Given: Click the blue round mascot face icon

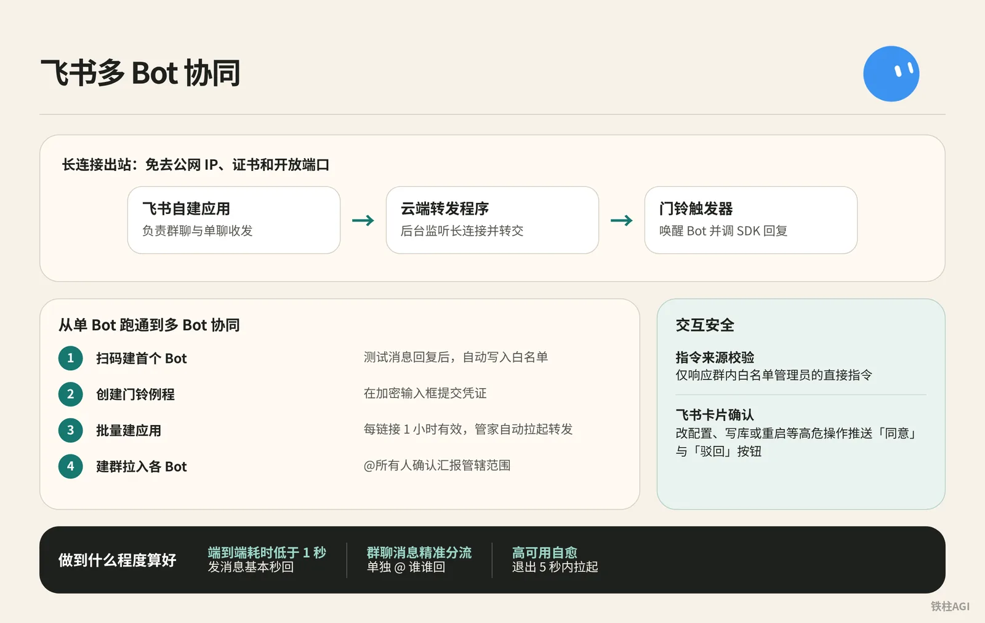Looking at the screenshot, I should point(891,74).
